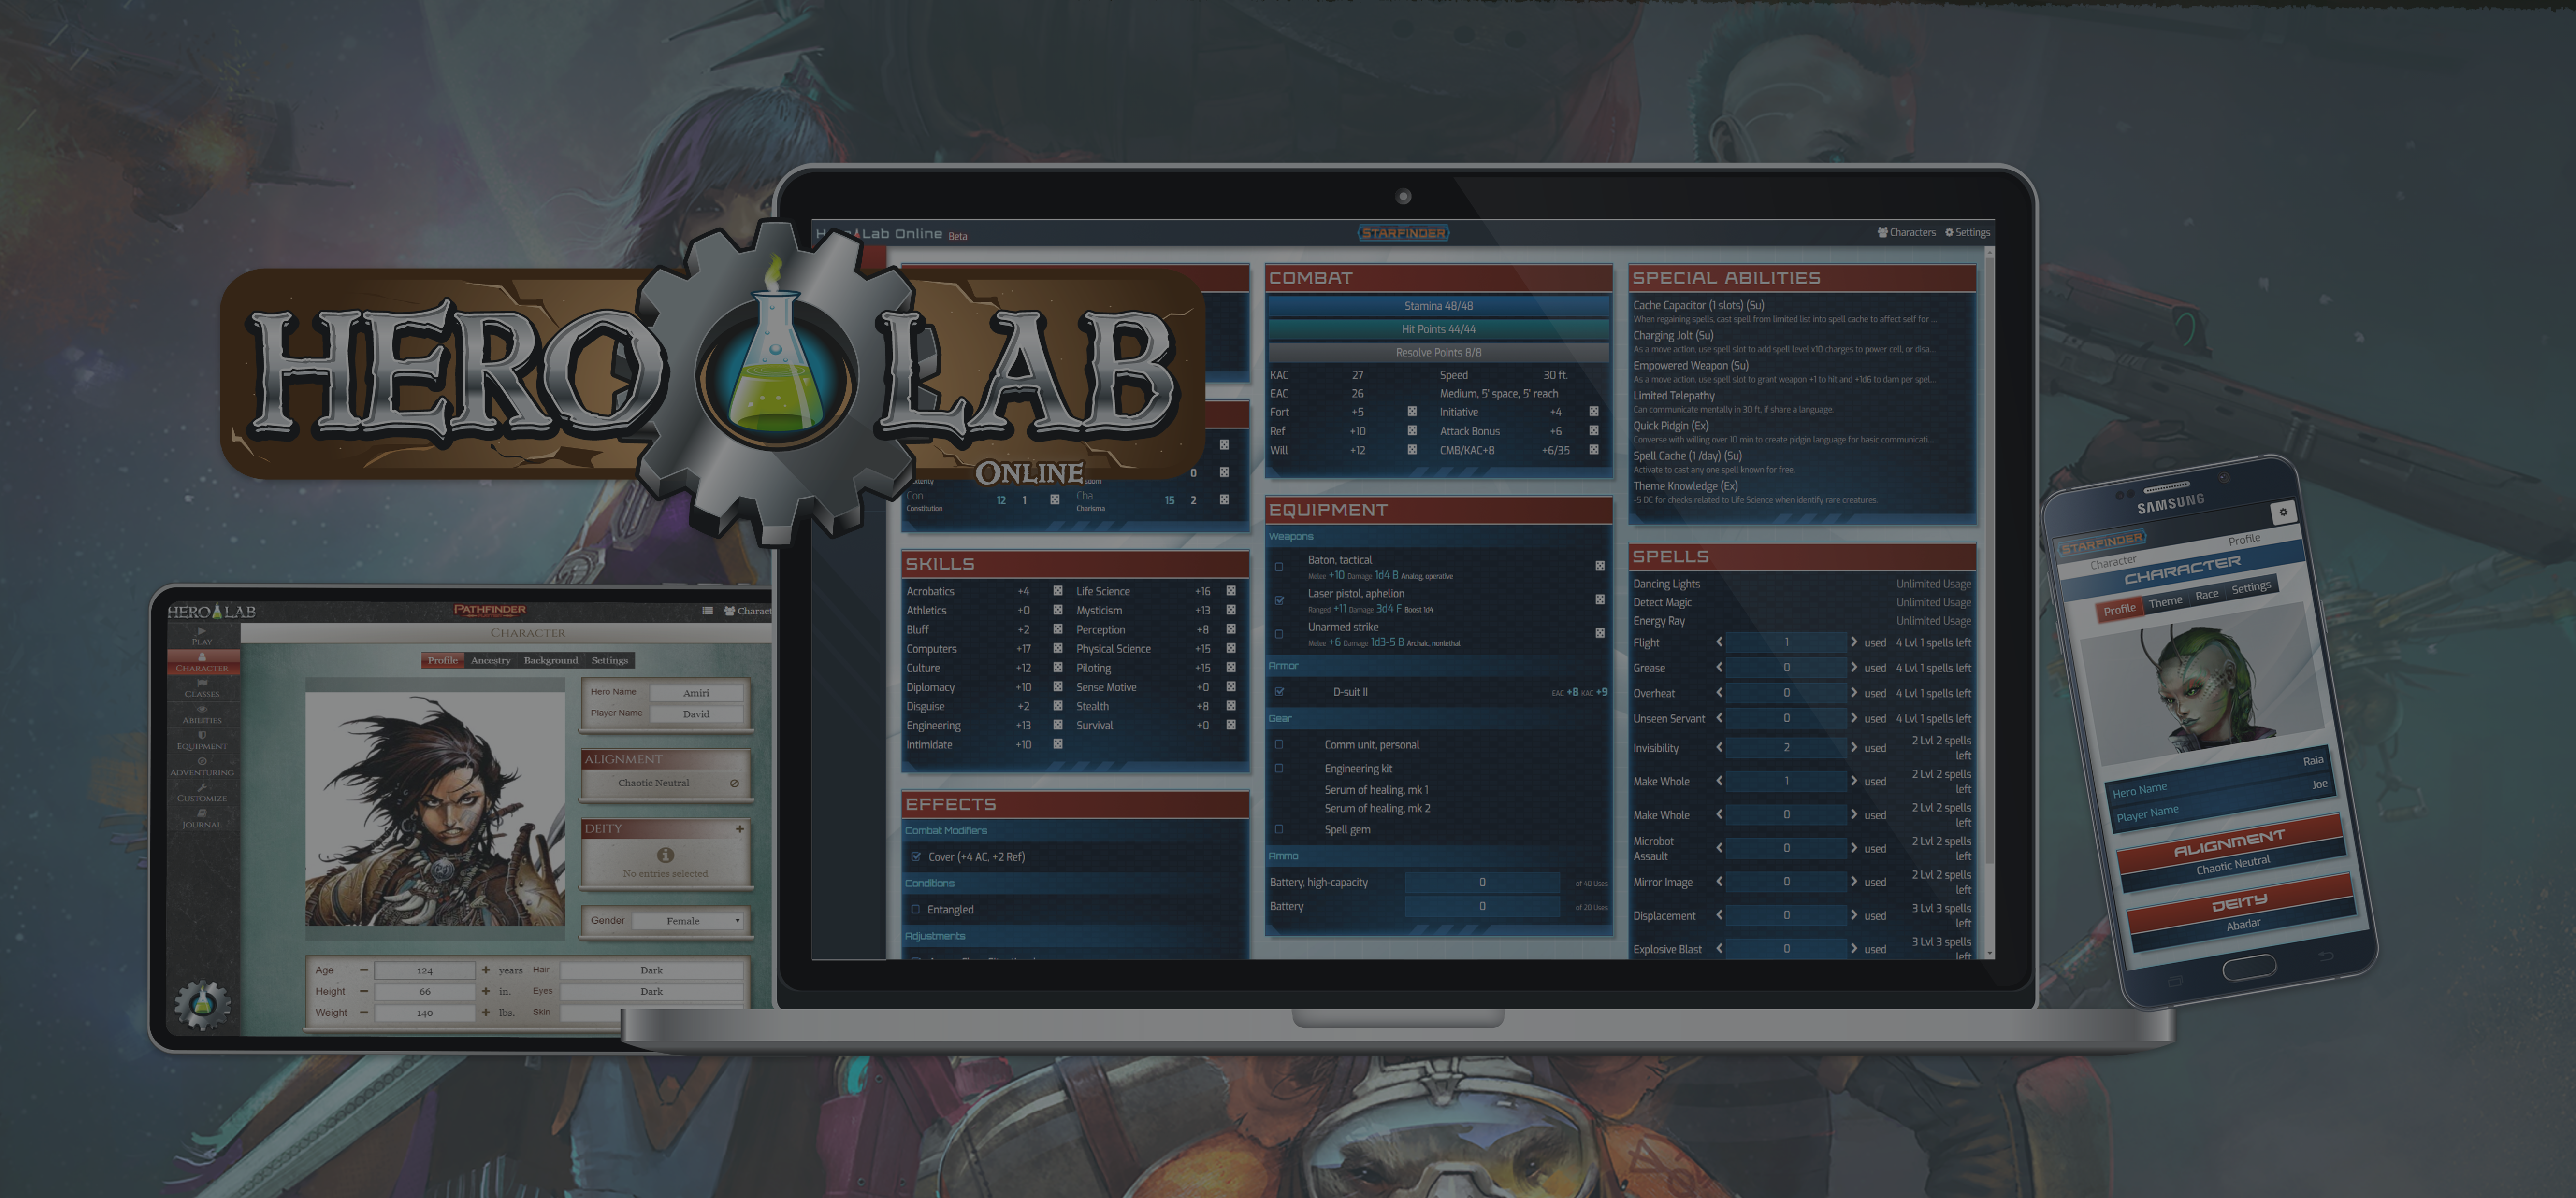Image resolution: width=2576 pixels, height=1198 pixels.
Task: Roll the Acrobatics skill dice icon
Action: coord(1058,590)
